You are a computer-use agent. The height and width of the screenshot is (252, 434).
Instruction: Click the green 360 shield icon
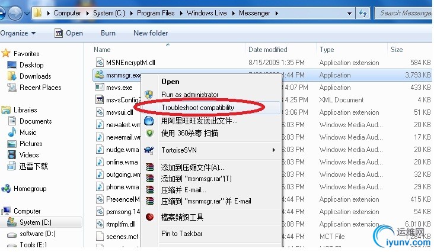point(149,134)
